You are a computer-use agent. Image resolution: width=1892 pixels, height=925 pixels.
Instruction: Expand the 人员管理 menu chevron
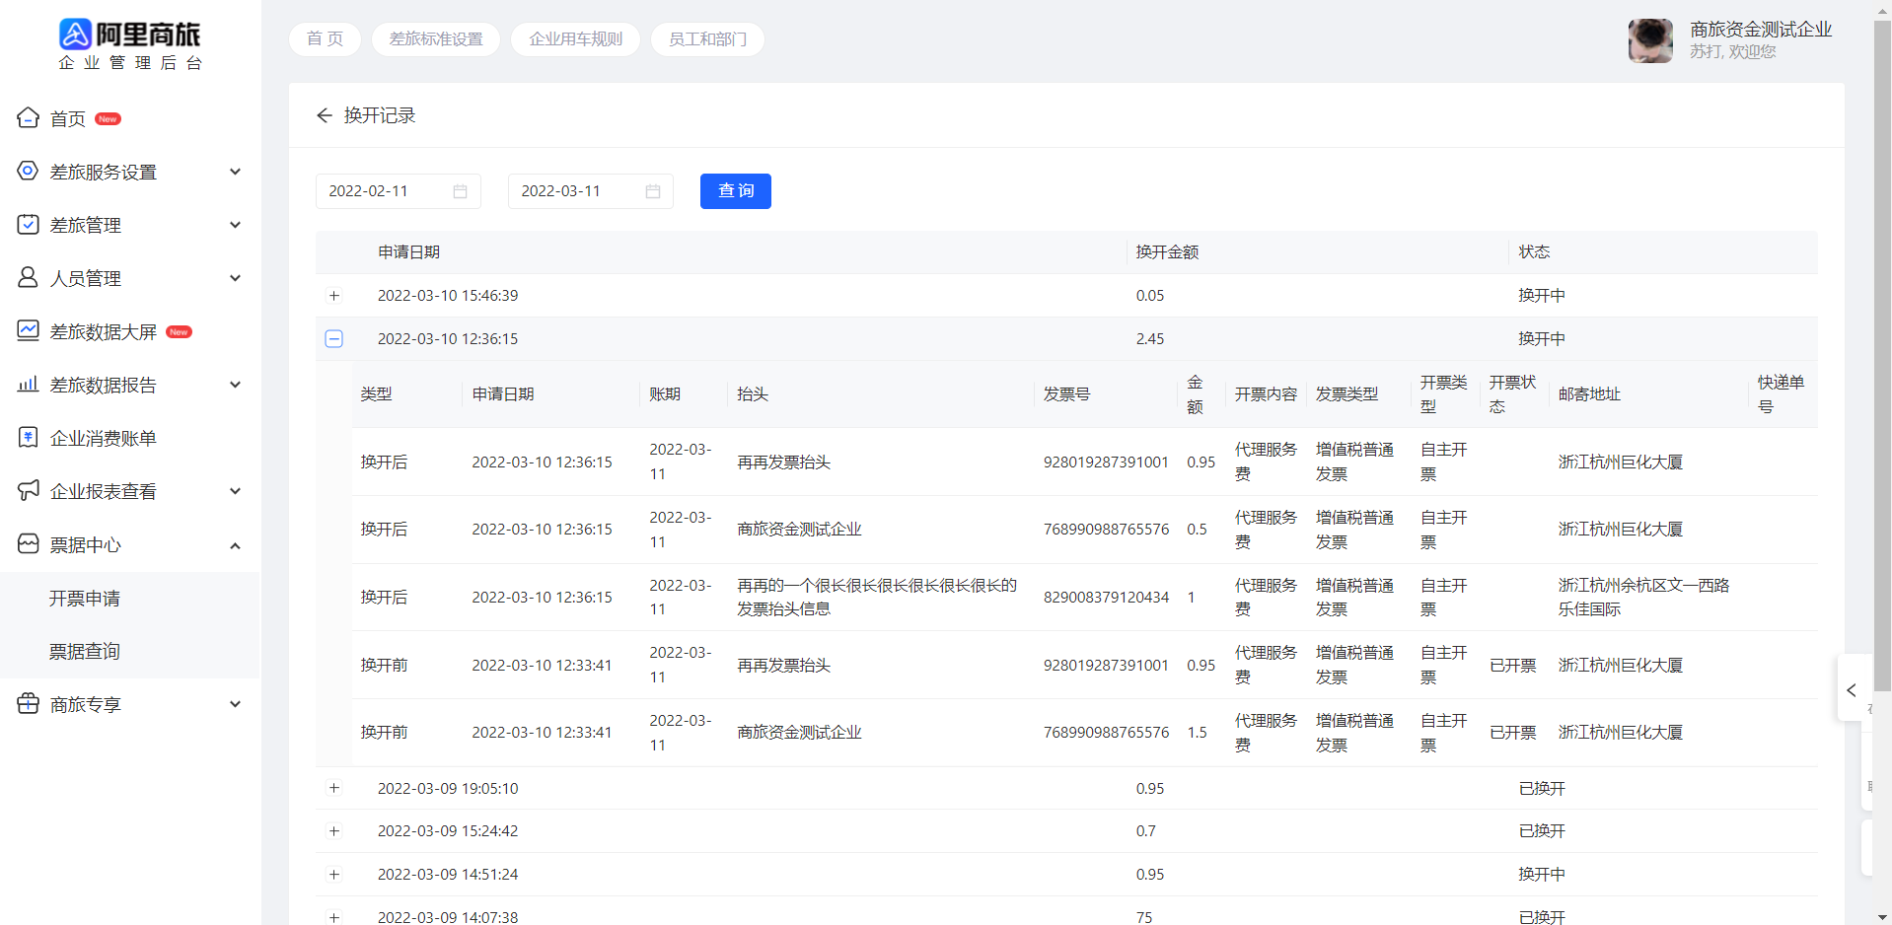tap(235, 278)
